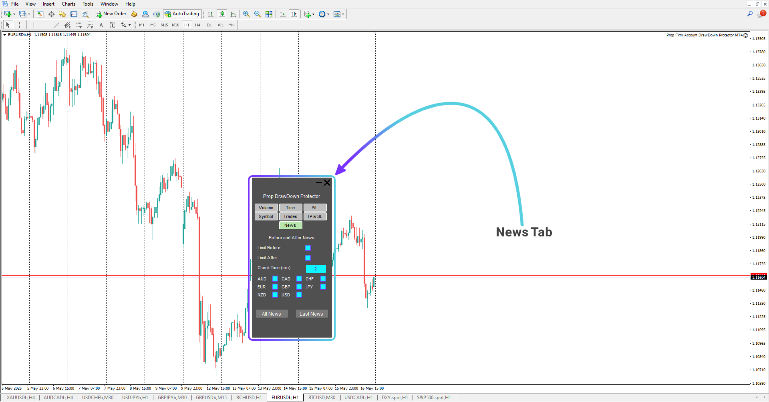Zoom in on the chart
Image resolution: width=769 pixels, height=402 pixels.
click(x=246, y=14)
